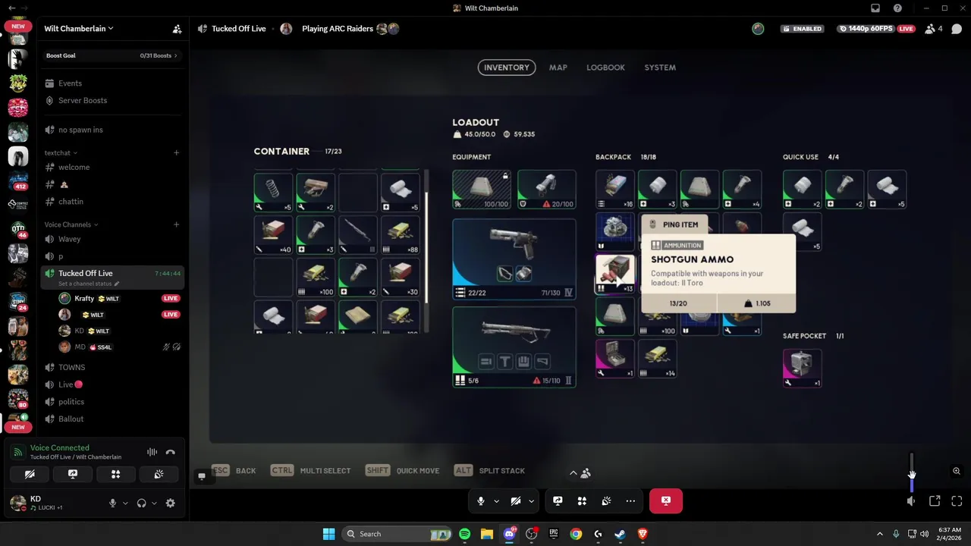Mute microphone in the user panel
971x546 pixels.
112,503
